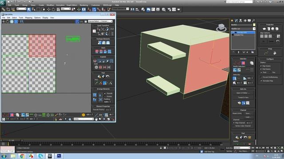
Task: Click Reset Peel icon in Edit UVWs Peel rollout
Action: [x=107, y=76]
